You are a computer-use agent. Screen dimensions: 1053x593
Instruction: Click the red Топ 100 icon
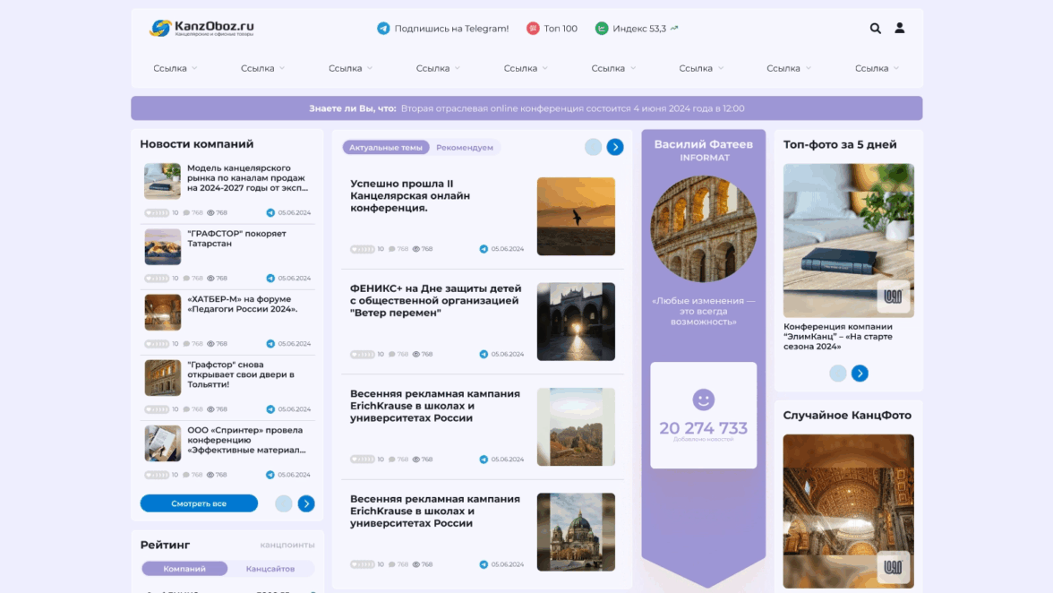click(533, 29)
